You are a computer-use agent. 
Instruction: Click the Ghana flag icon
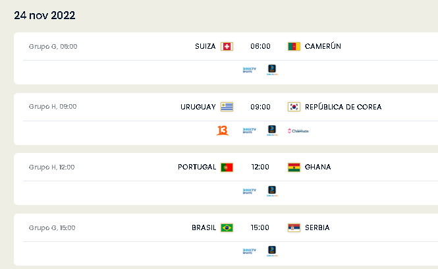294,167
